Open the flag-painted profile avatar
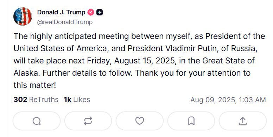Image resolution: width=273 pixels, height=137 pixels. [x=23, y=16]
